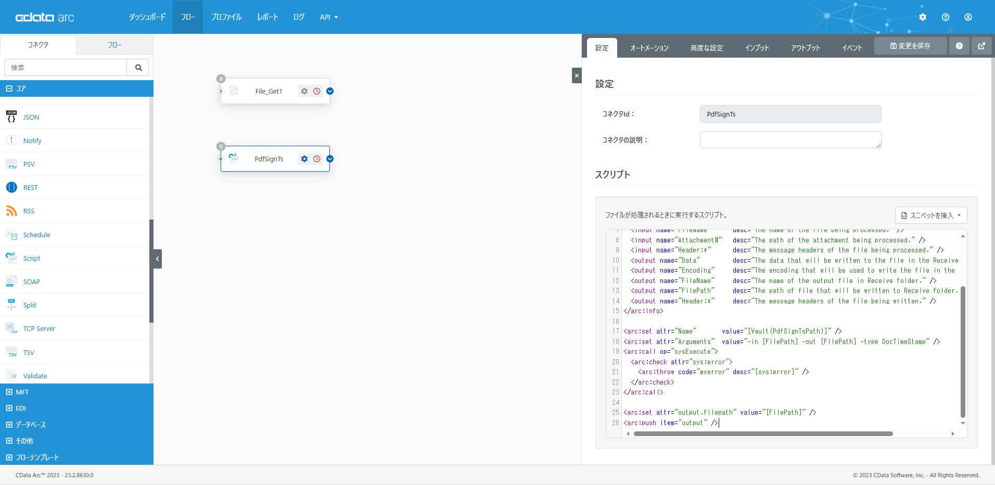Screen dimensions: 995x485
Task: Open the help icon in the top bar
Action: [x=946, y=17]
